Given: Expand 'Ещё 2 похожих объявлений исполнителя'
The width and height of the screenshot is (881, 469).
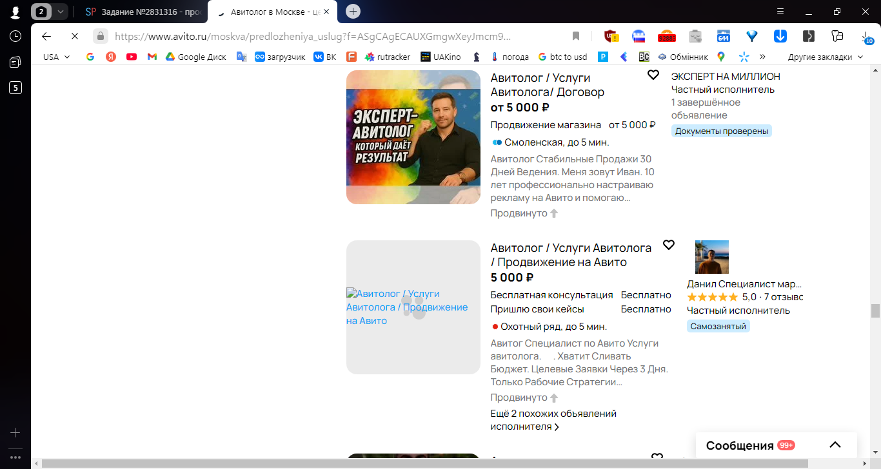Looking at the screenshot, I should [553, 420].
